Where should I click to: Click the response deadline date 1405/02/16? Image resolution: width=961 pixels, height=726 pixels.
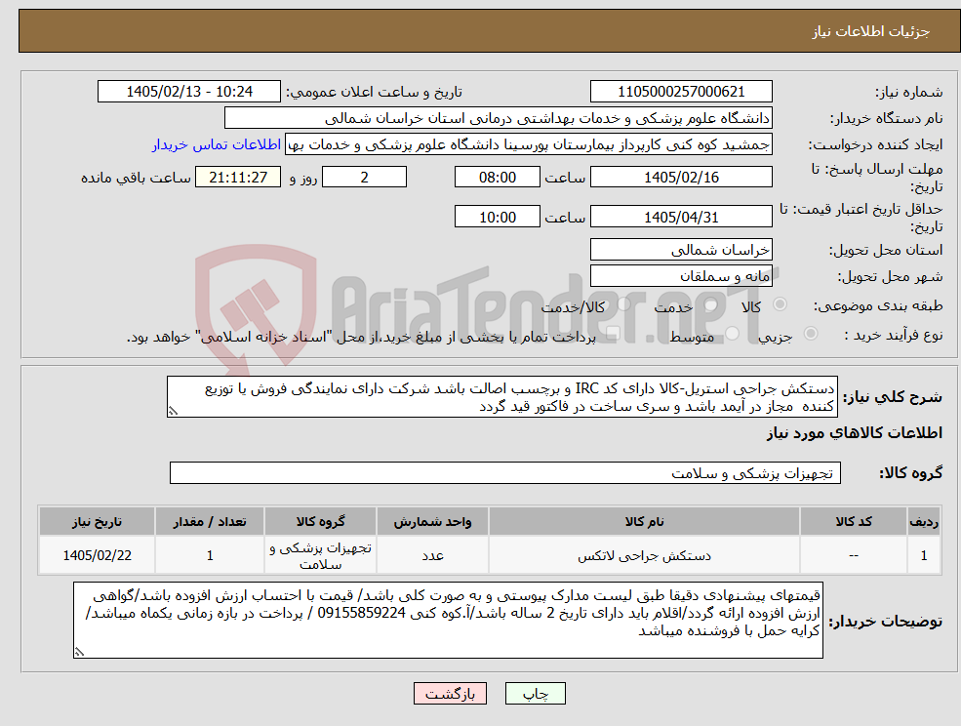pos(681,178)
